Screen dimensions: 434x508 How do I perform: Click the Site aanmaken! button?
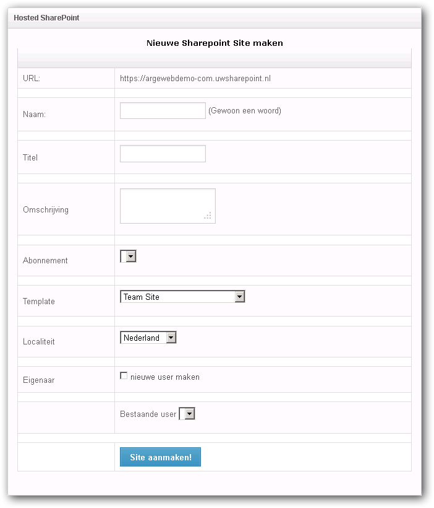coord(160,457)
